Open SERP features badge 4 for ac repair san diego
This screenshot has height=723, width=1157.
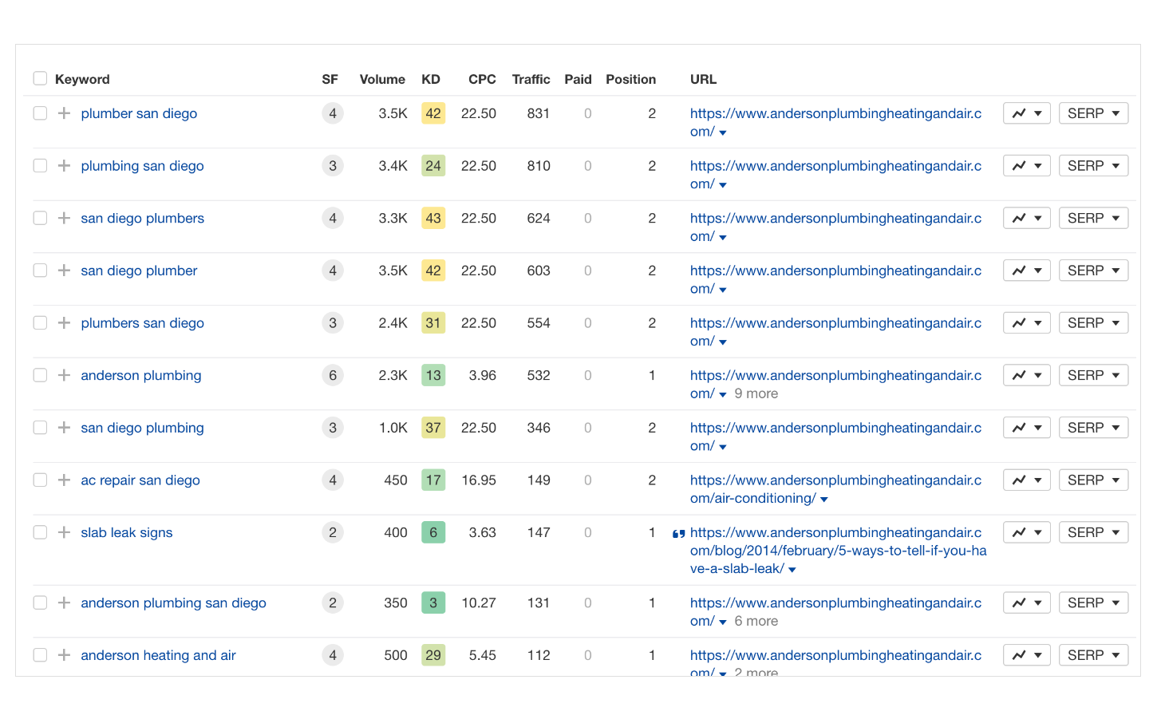[333, 480]
